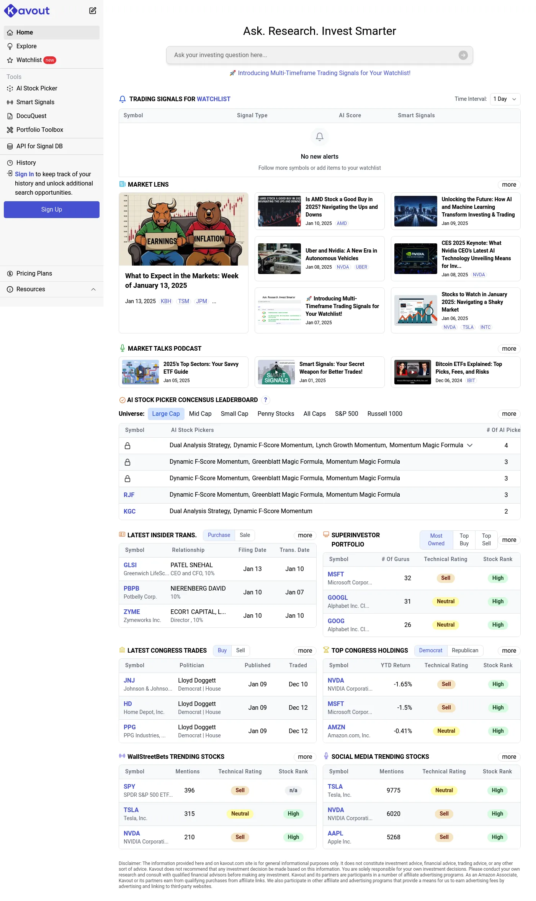The height and width of the screenshot is (901, 536).
Task: Collapse the Resources section chevron
Action: click(x=93, y=289)
